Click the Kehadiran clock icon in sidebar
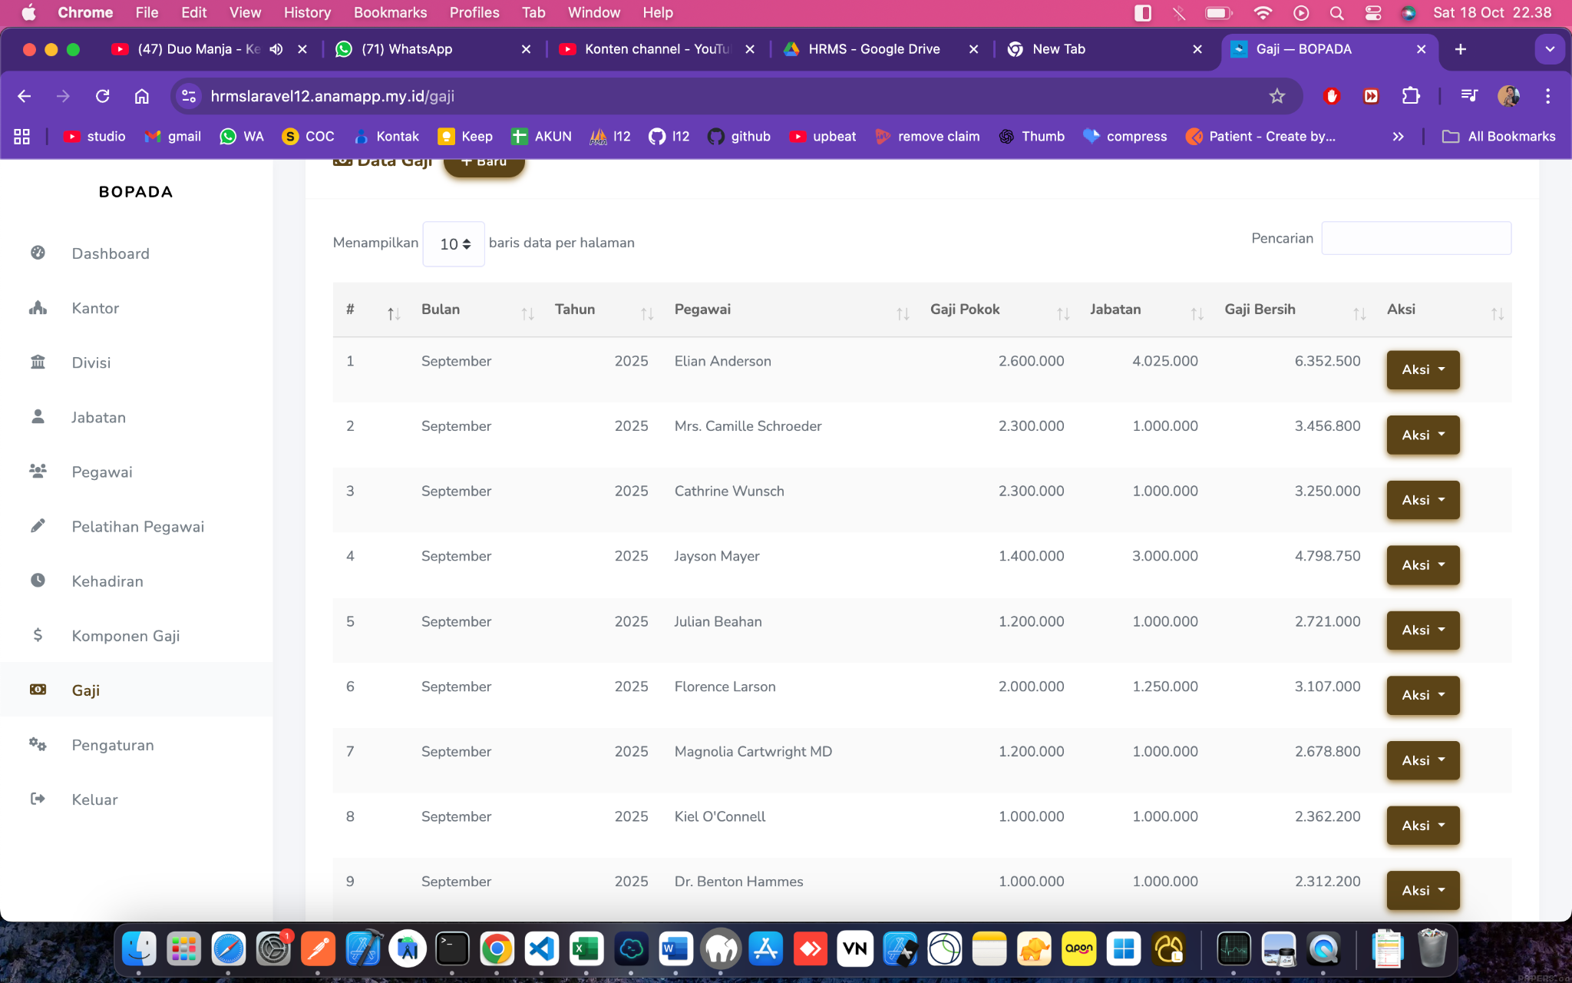 point(38,581)
